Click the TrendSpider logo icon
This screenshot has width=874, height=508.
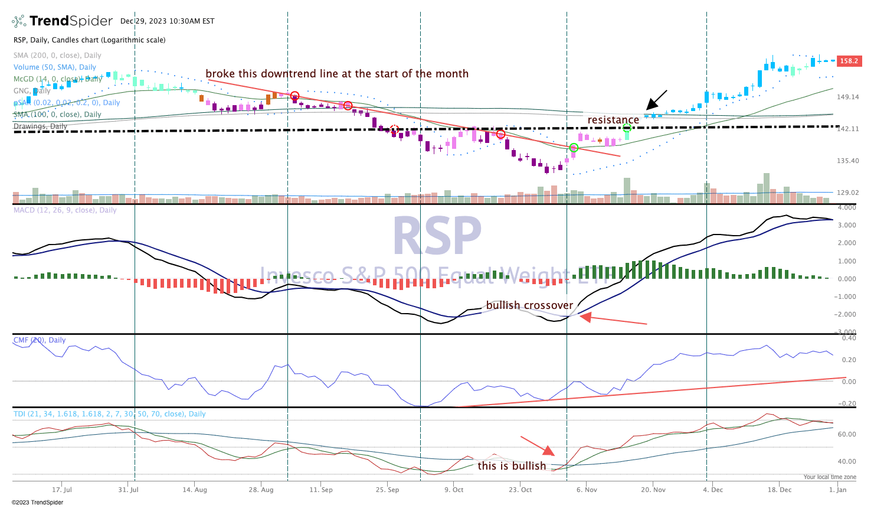pos(17,21)
